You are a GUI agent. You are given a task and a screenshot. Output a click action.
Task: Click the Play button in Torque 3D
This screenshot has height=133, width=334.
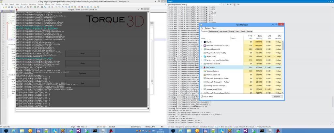(83, 53)
